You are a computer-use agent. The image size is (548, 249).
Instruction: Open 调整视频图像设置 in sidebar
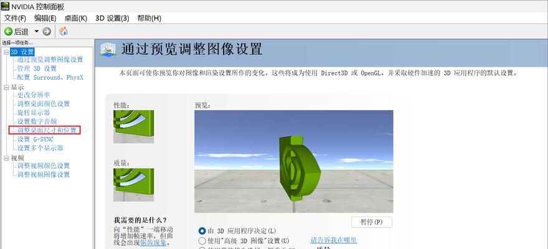[44, 174]
